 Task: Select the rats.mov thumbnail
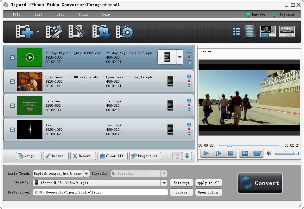tap(30, 105)
